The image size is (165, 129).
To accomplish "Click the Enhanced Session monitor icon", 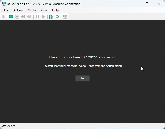I will 65,17.
